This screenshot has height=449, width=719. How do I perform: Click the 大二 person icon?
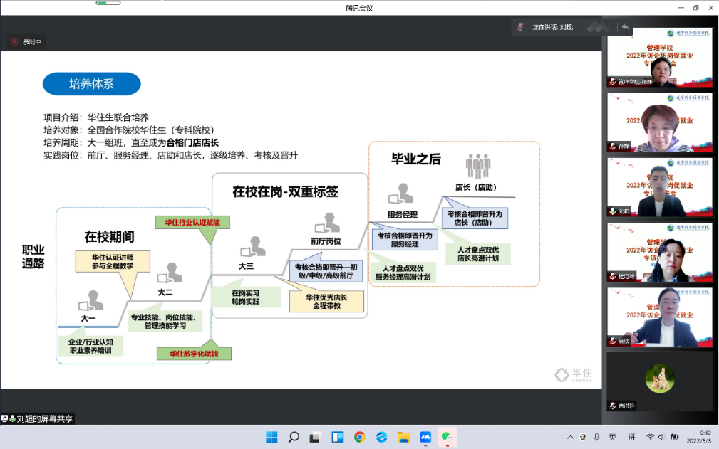point(170,273)
